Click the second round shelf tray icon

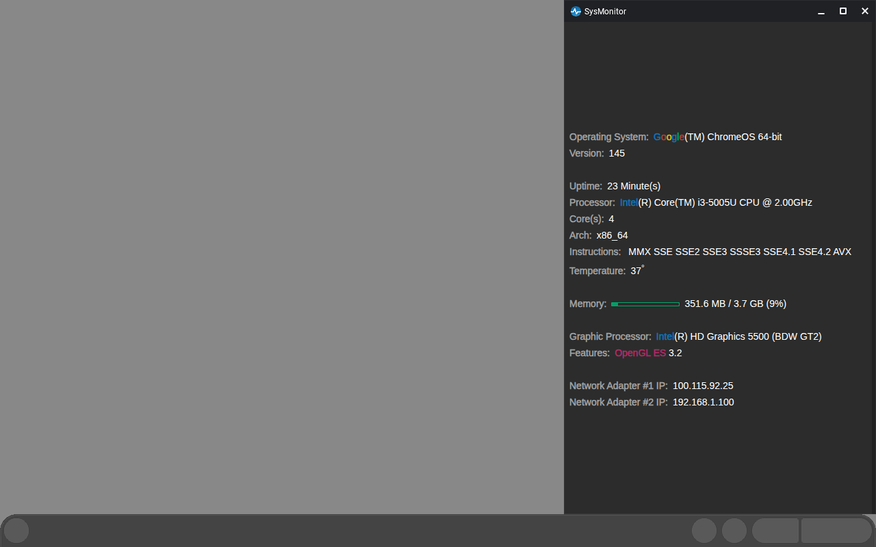pyautogui.click(x=734, y=531)
